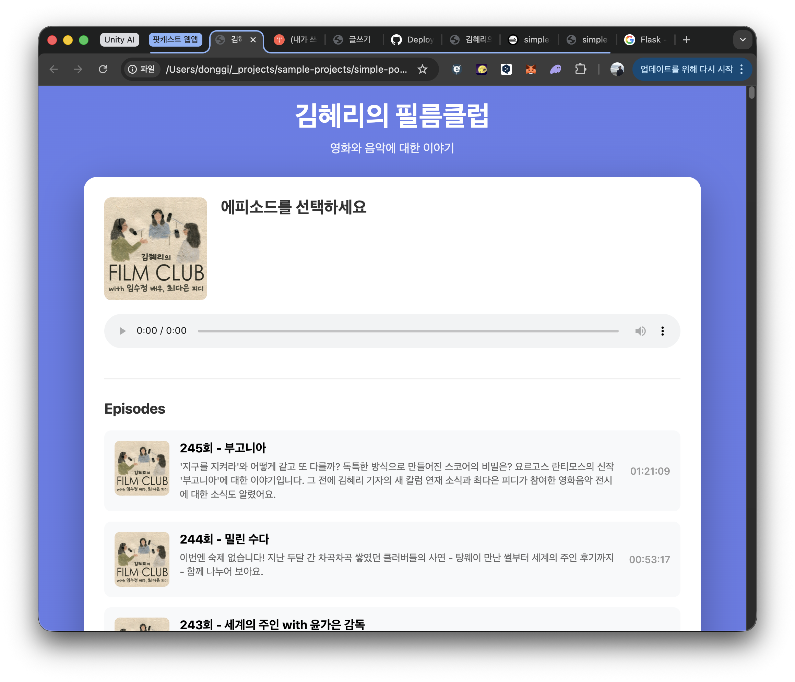This screenshot has height=682, width=795.
Task: Close the active 김혜리 tab
Action: (x=253, y=40)
